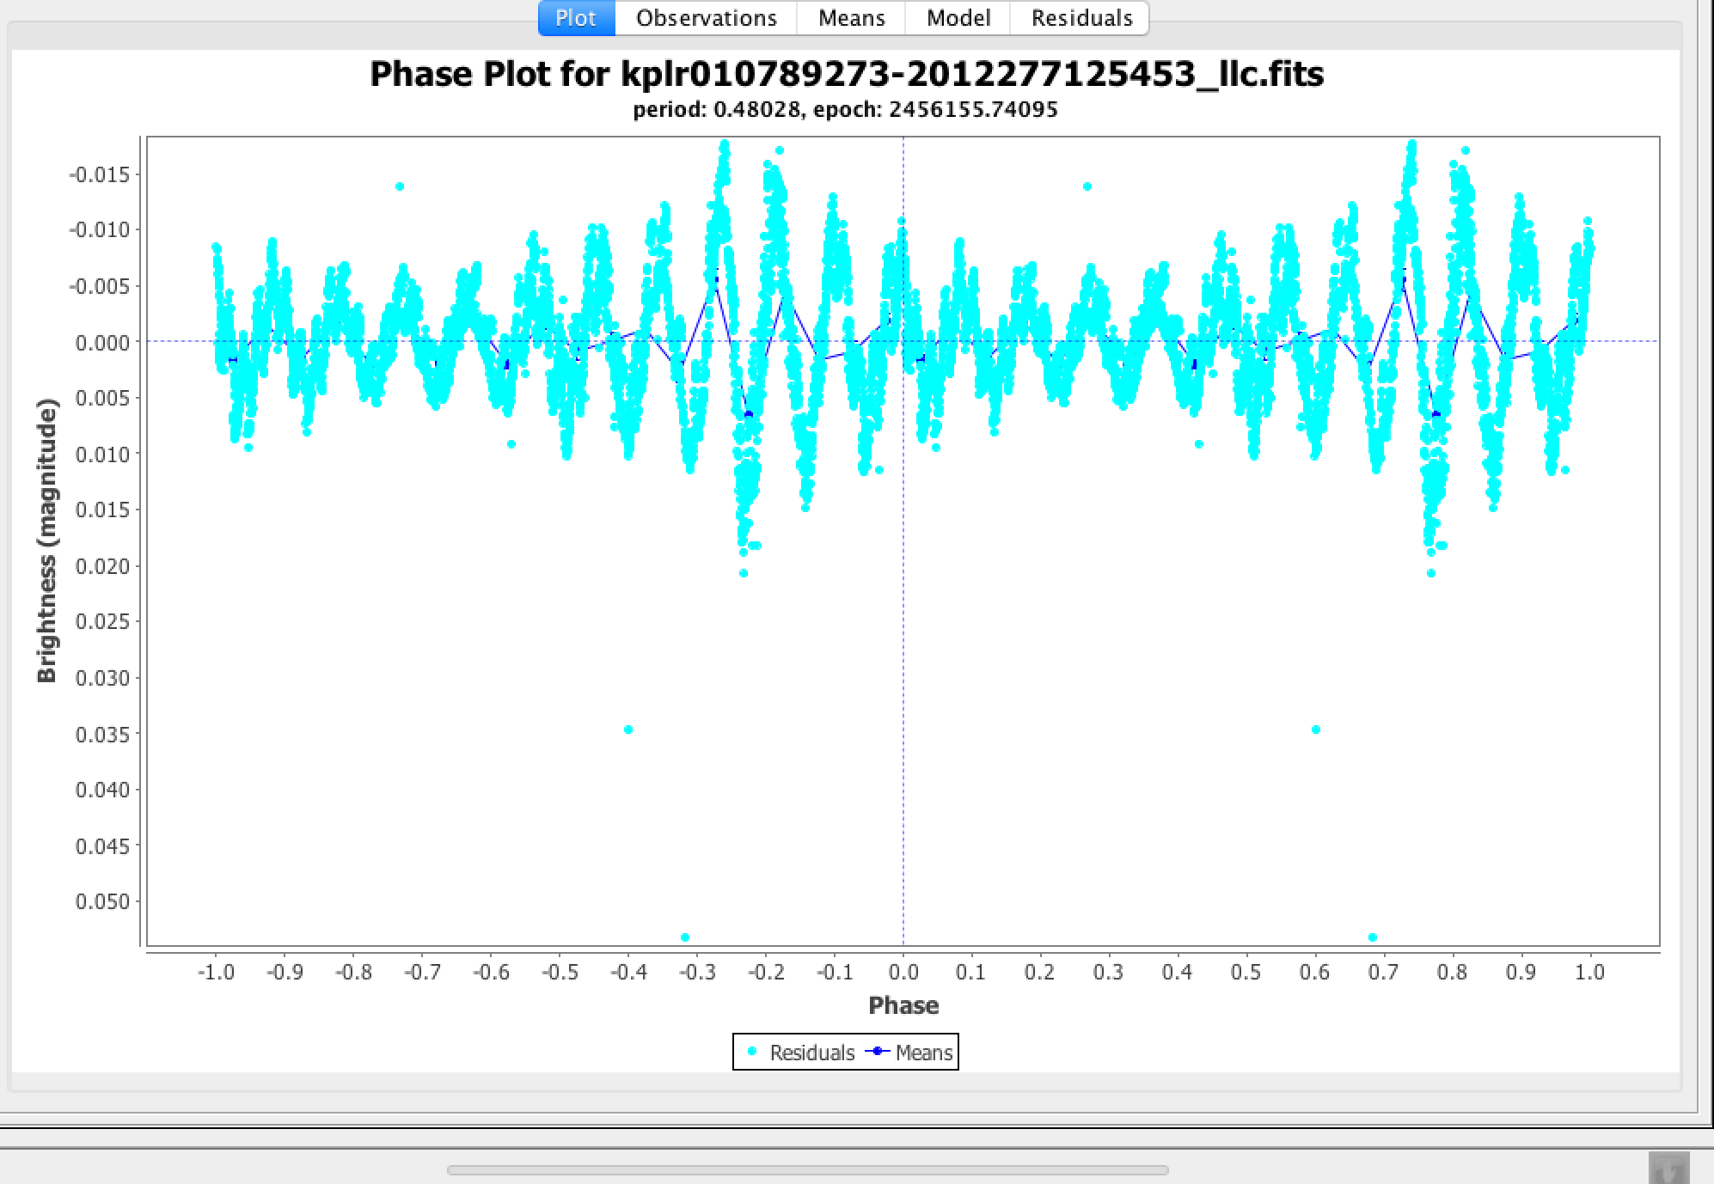Viewport: 1714px width, 1184px height.
Task: Select the lowest outlier point at phase -0.3
Action: point(685,937)
